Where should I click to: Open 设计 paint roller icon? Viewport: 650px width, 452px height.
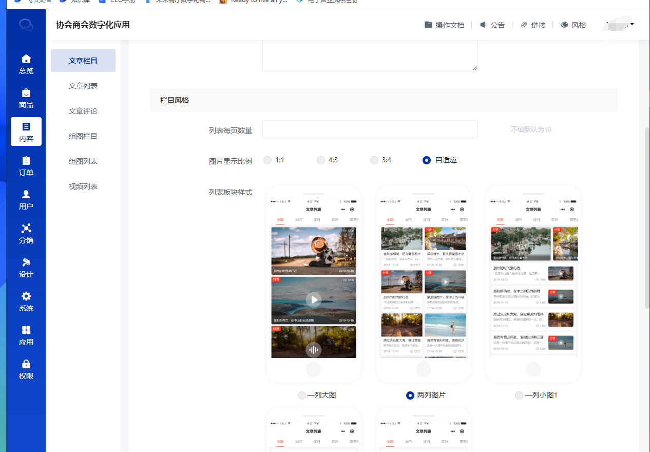[x=26, y=262]
